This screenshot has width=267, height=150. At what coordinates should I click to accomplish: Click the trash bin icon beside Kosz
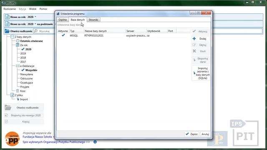(18, 91)
